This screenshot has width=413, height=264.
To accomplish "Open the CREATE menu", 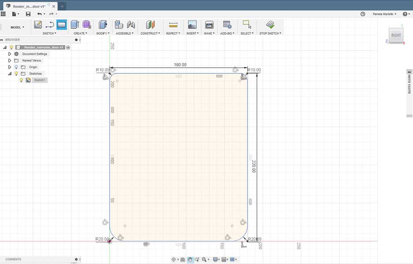I will (x=80, y=33).
